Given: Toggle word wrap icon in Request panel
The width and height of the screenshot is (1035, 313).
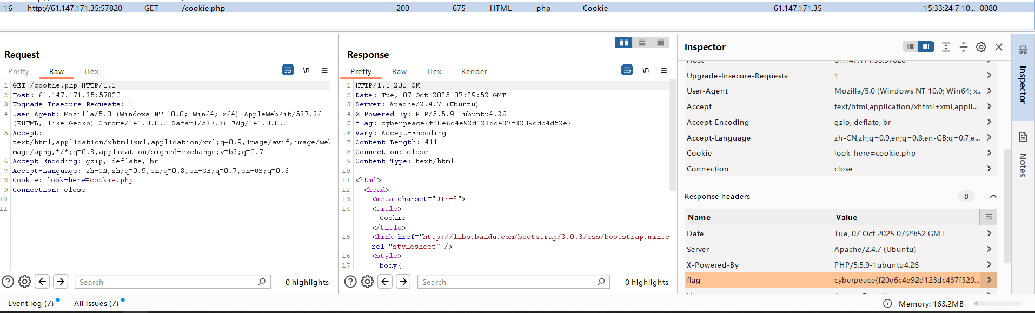Looking at the screenshot, I should point(288,70).
